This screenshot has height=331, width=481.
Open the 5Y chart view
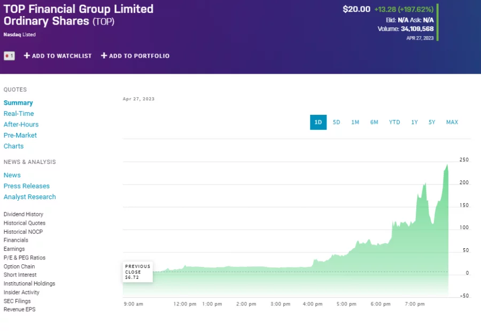coord(432,122)
